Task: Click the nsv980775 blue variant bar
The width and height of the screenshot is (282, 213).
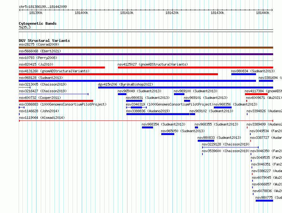Action: pyautogui.click(x=264, y=201)
